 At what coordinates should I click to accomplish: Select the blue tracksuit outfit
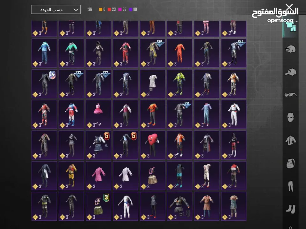coord(44,53)
